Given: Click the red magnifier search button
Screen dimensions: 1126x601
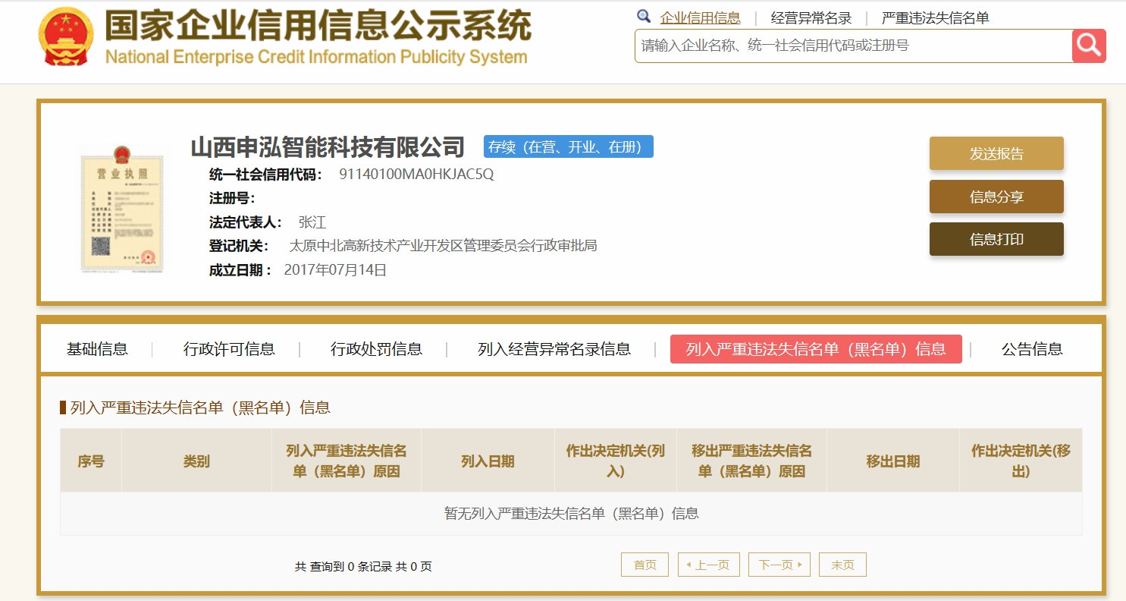Looking at the screenshot, I should tap(1089, 46).
